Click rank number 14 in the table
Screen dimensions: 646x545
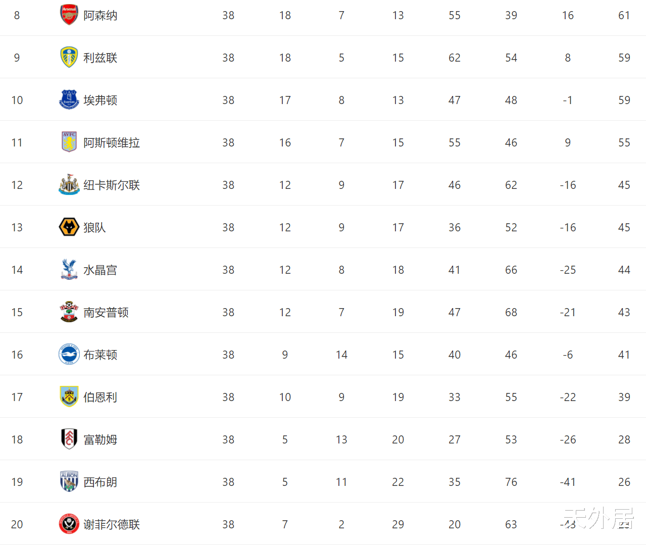click(17, 270)
